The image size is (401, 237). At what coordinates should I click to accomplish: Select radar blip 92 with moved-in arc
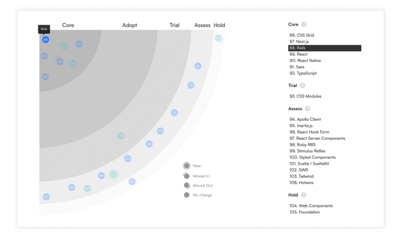pyautogui.click(x=60, y=62)
